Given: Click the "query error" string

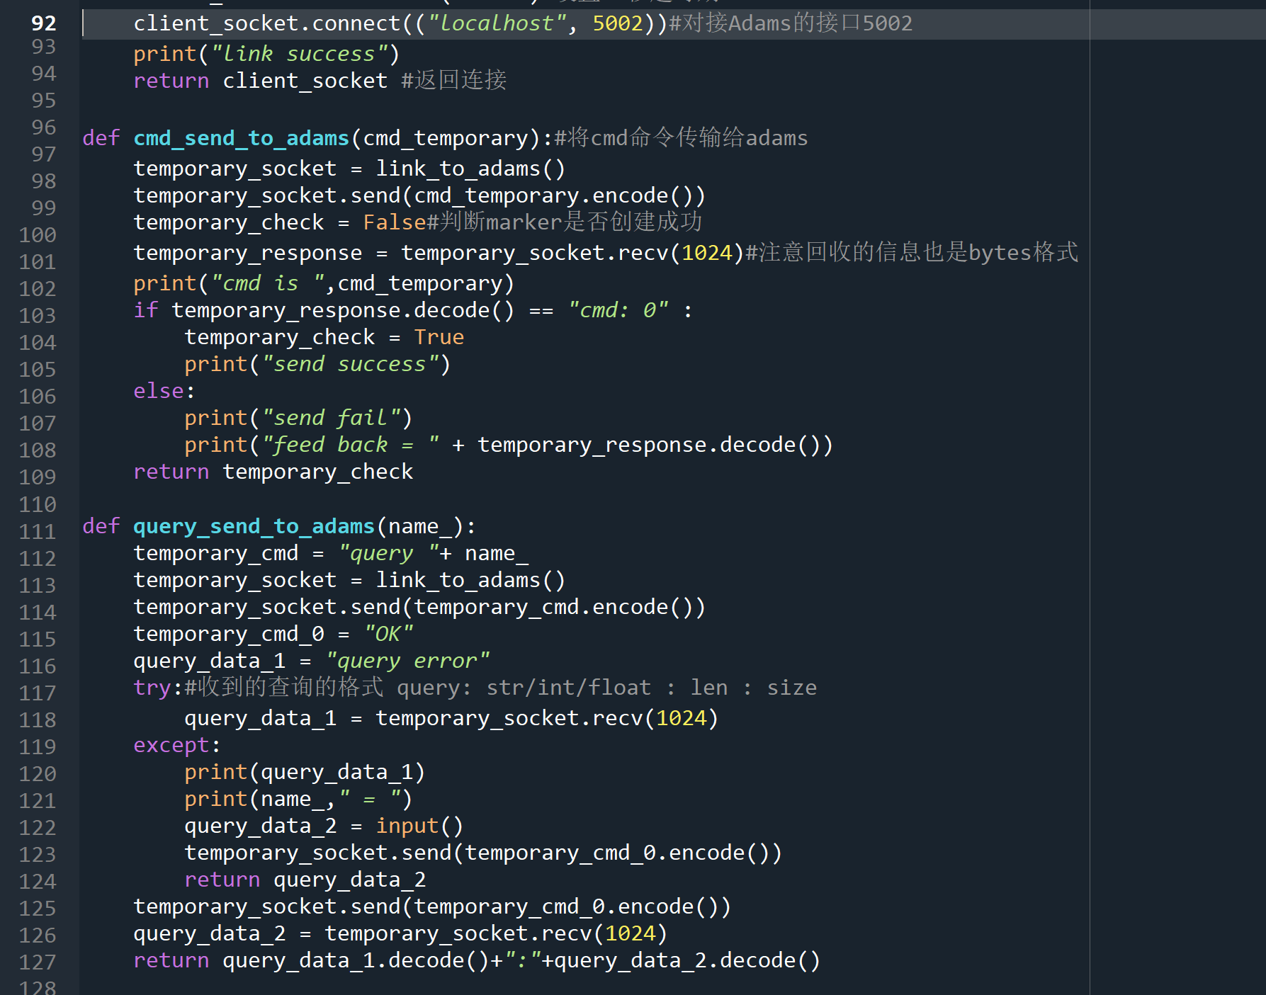Looking at the screenshot, I should [407, 661].
